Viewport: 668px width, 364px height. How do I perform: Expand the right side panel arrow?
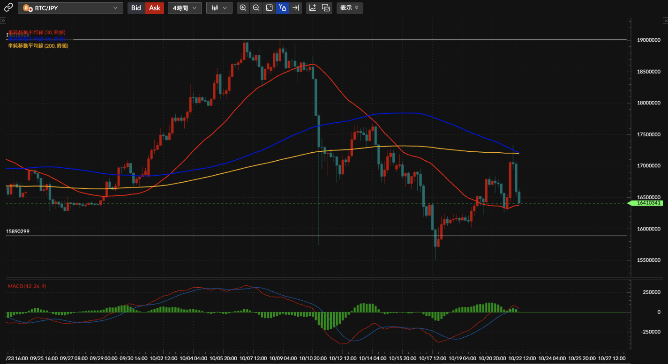665,21
